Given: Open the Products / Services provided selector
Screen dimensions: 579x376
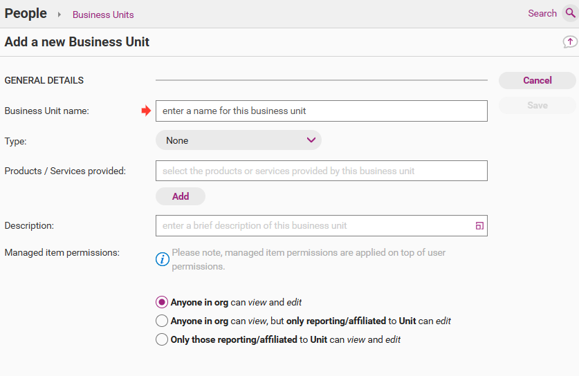Looking at the screenshot, I should 321,171.
